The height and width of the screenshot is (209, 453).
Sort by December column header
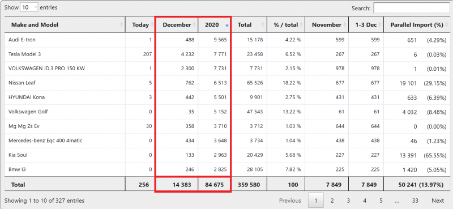tap(177, 25)
